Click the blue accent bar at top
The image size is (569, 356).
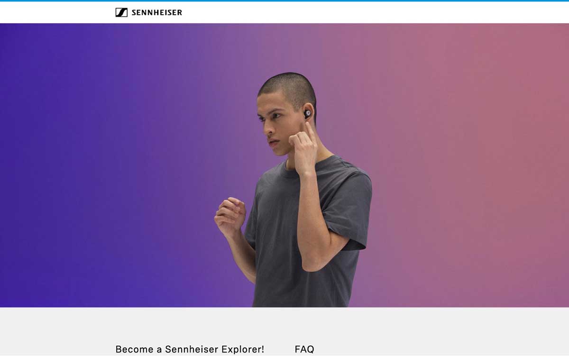284,1
